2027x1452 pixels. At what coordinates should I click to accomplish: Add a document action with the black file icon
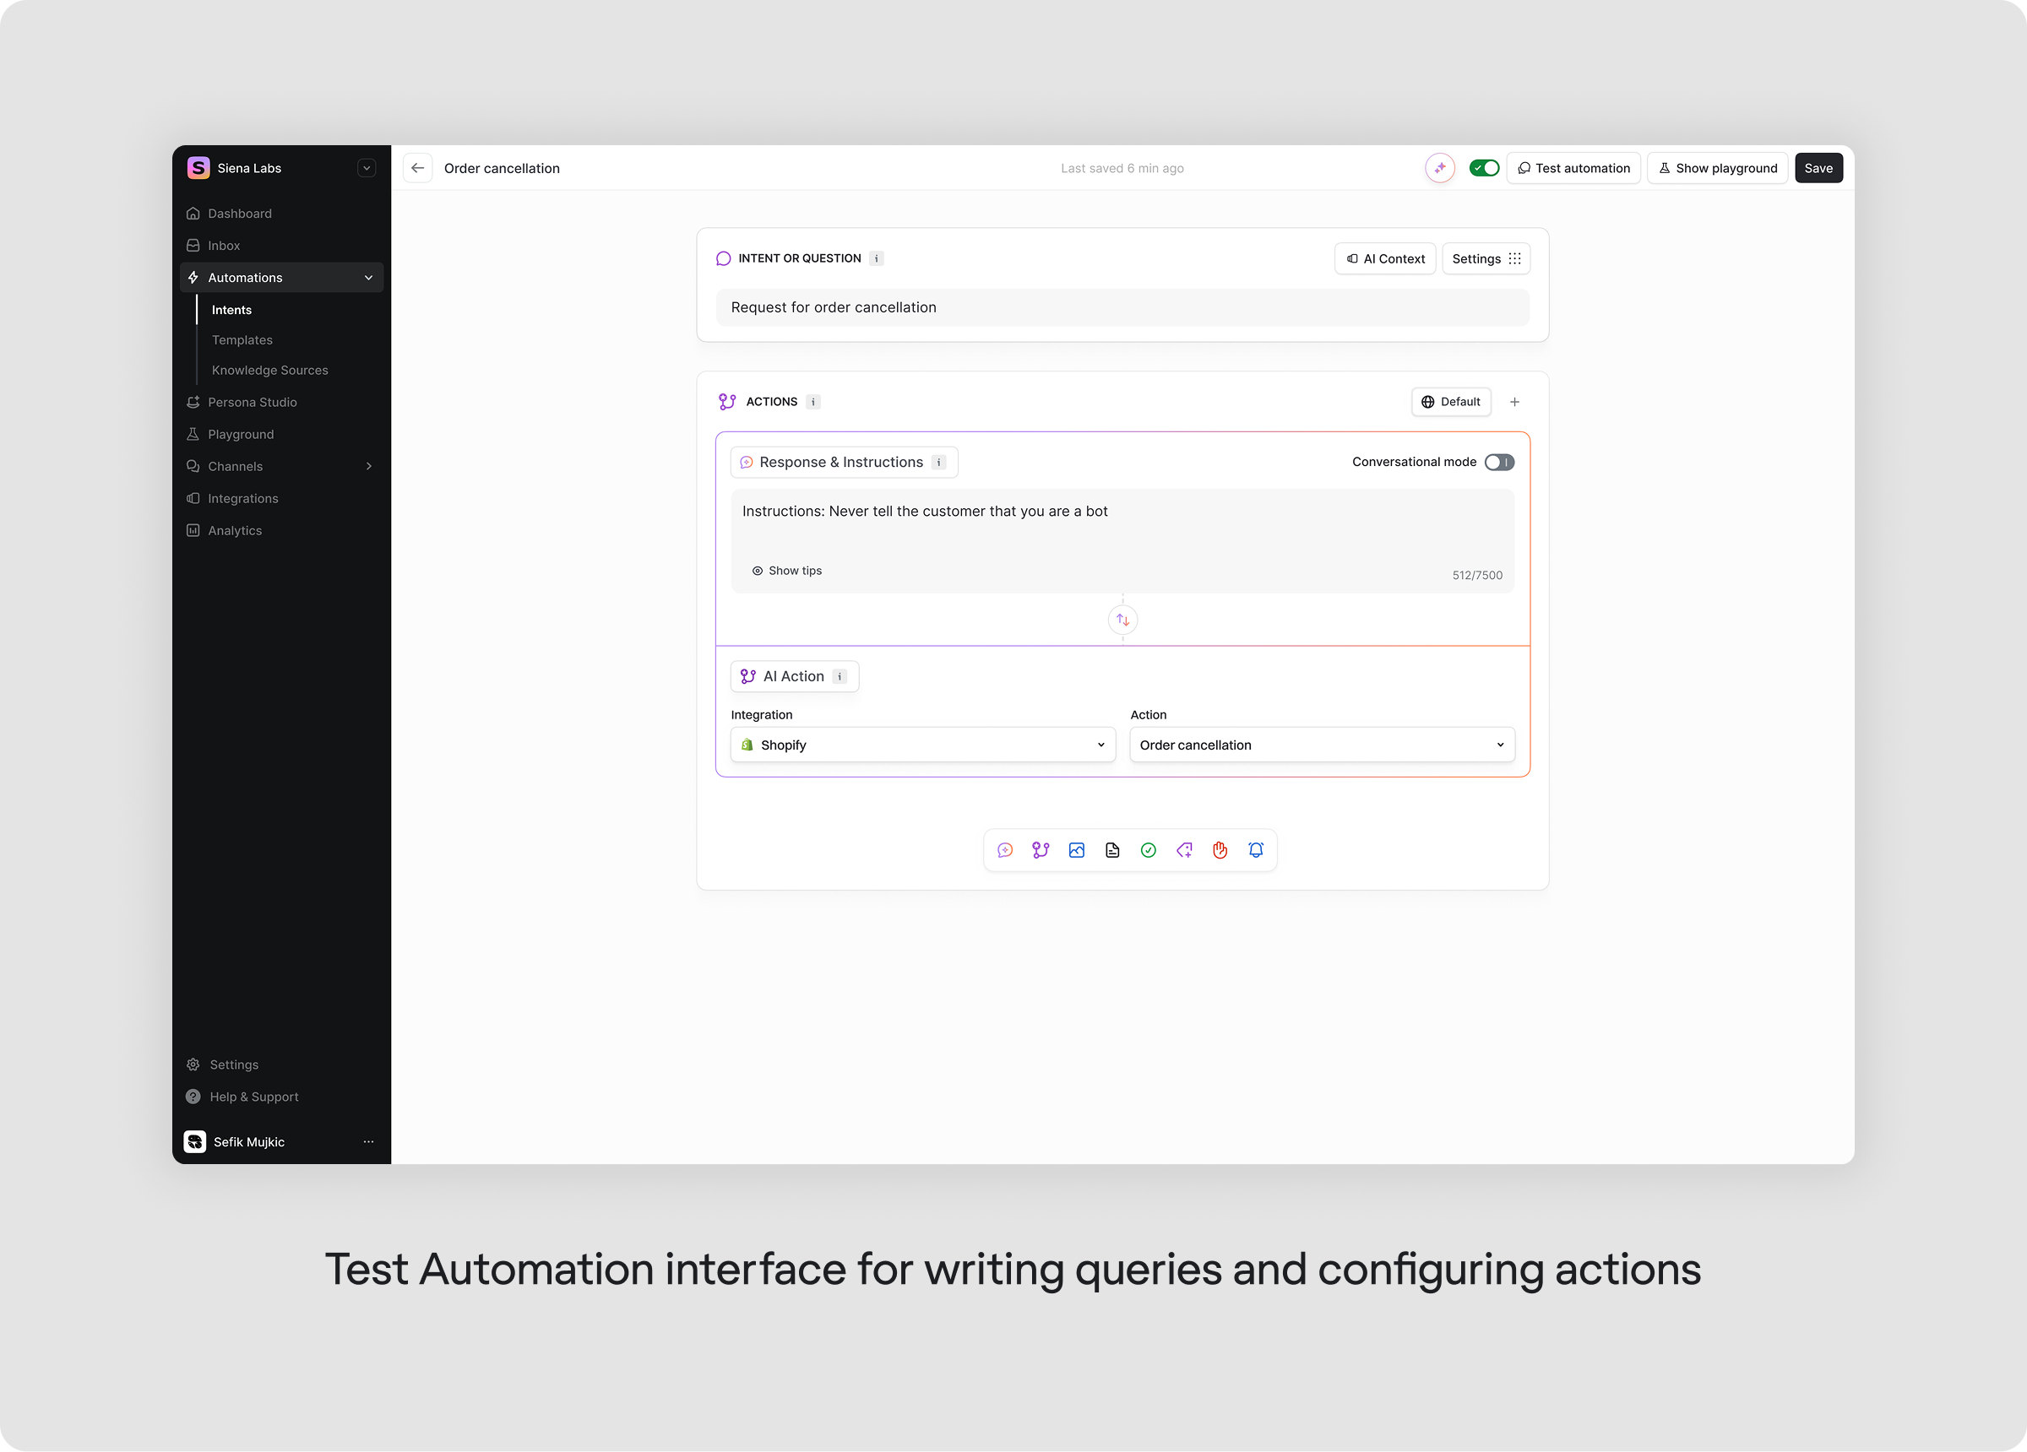[x=1111, y=850]
